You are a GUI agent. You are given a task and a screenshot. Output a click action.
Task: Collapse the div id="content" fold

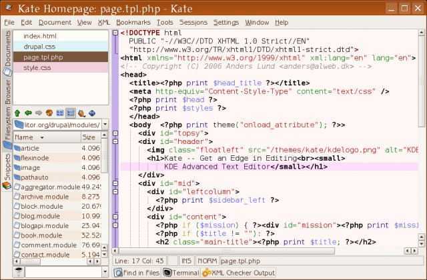point(115,217)
